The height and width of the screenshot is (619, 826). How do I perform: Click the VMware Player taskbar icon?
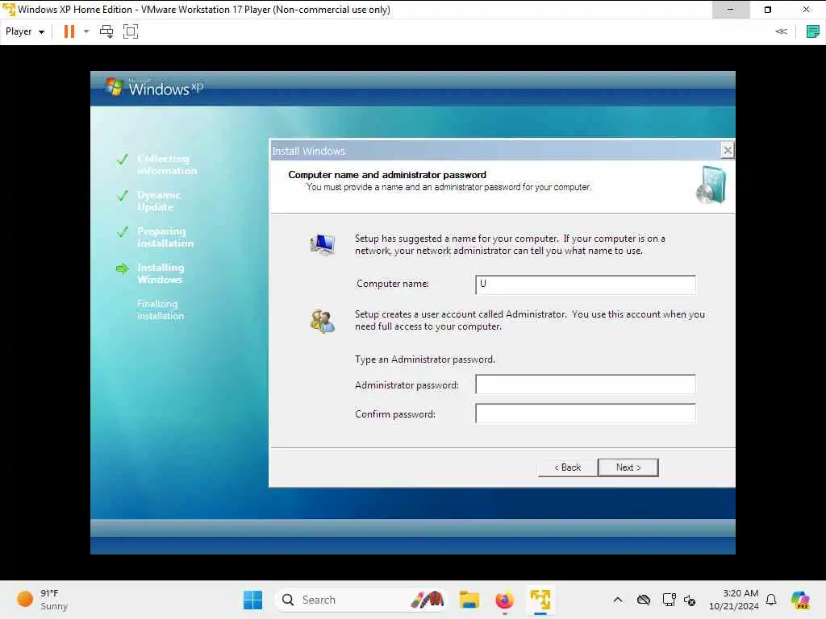pyautogui.click(x=540, y=600)
